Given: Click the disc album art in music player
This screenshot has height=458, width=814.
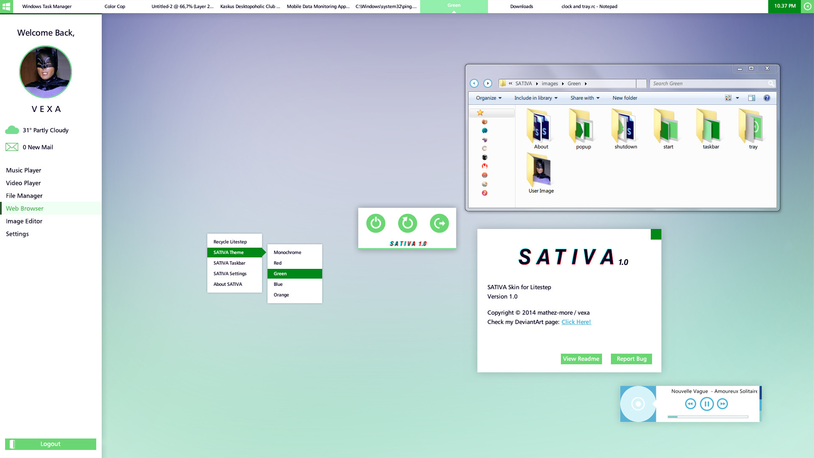Looking at the screenshot, I should coord(638,404).
